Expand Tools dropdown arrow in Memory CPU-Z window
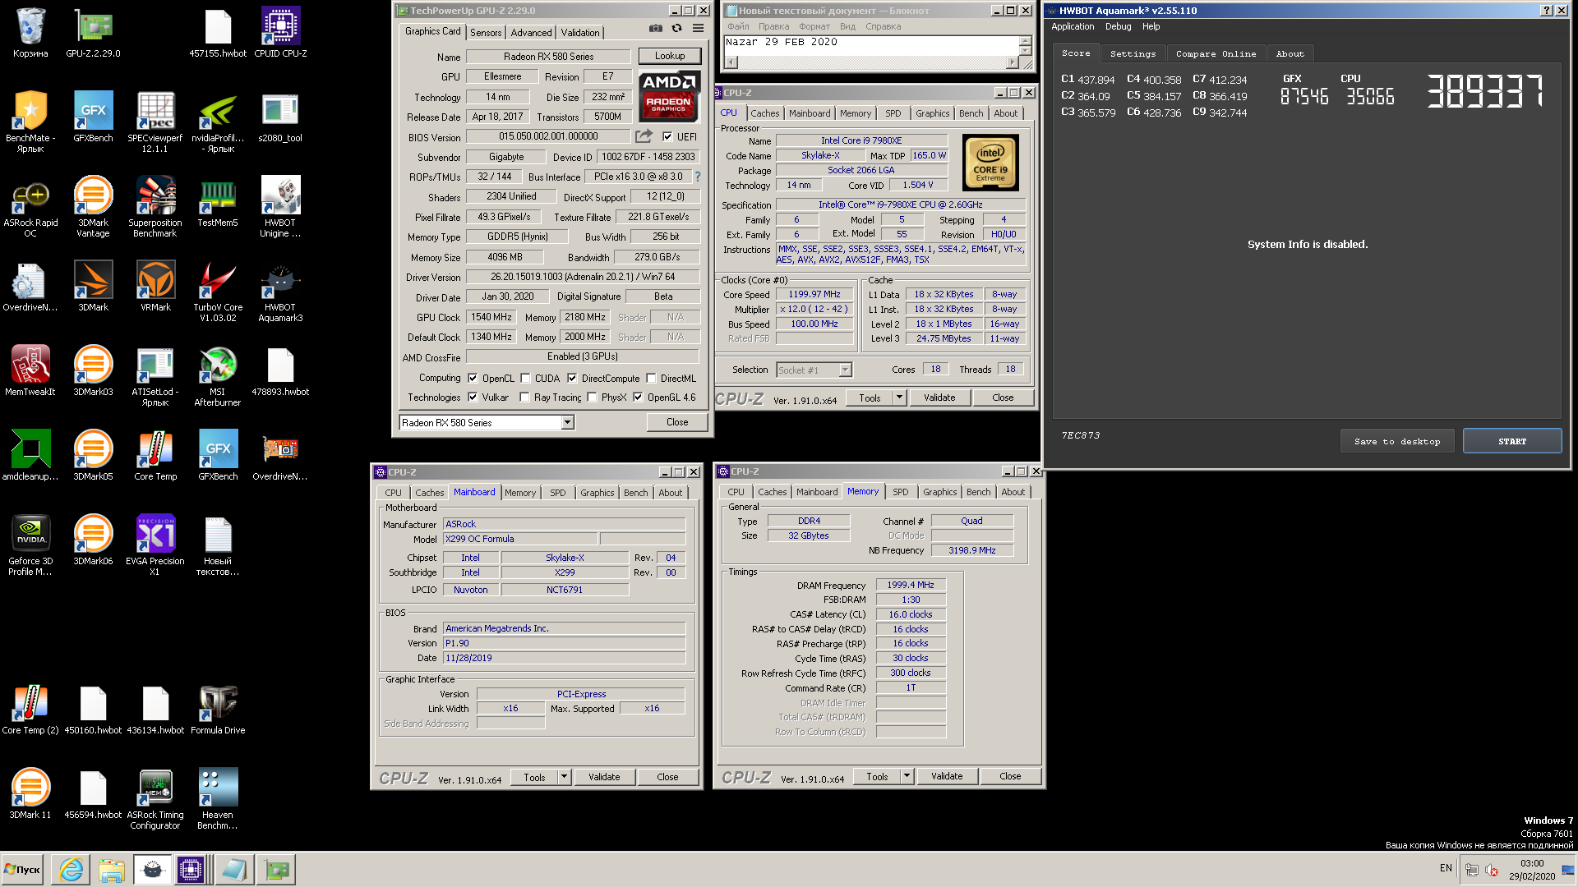Image resolution: width=1578 pixels, height=887 pixels. pyautogui.click(x=907, y=776)
